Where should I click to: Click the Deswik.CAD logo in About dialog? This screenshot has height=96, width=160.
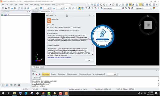[x=49, y=20]
